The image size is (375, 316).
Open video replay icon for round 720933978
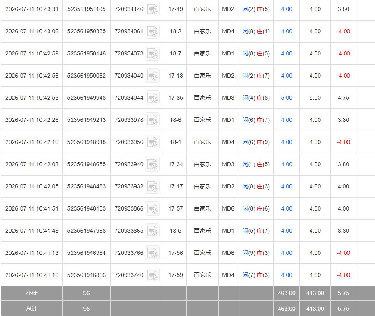click(152, 120)
